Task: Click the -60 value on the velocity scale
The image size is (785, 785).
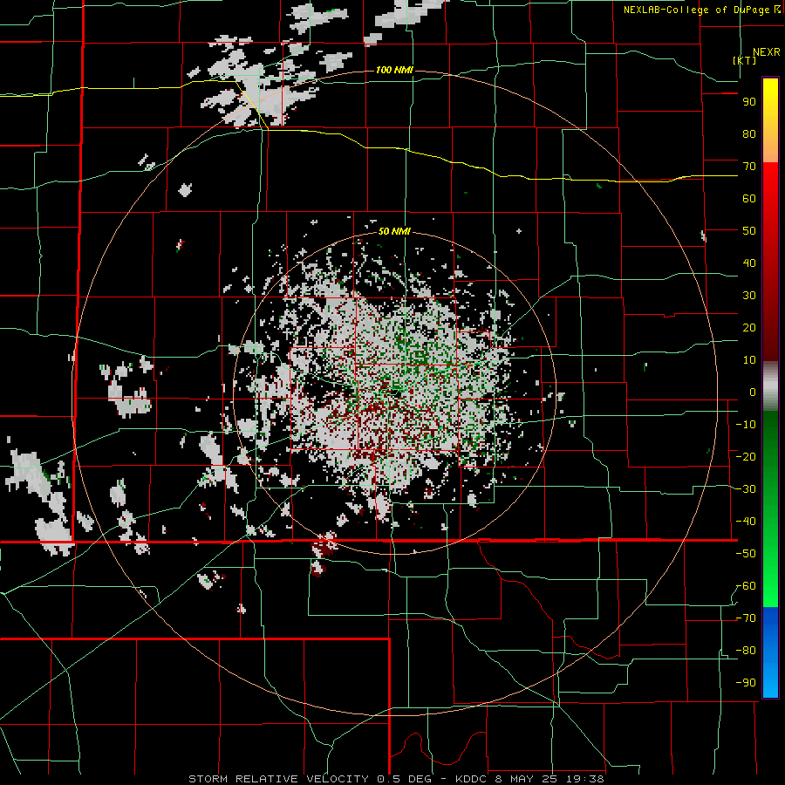Action: point(746,586)
